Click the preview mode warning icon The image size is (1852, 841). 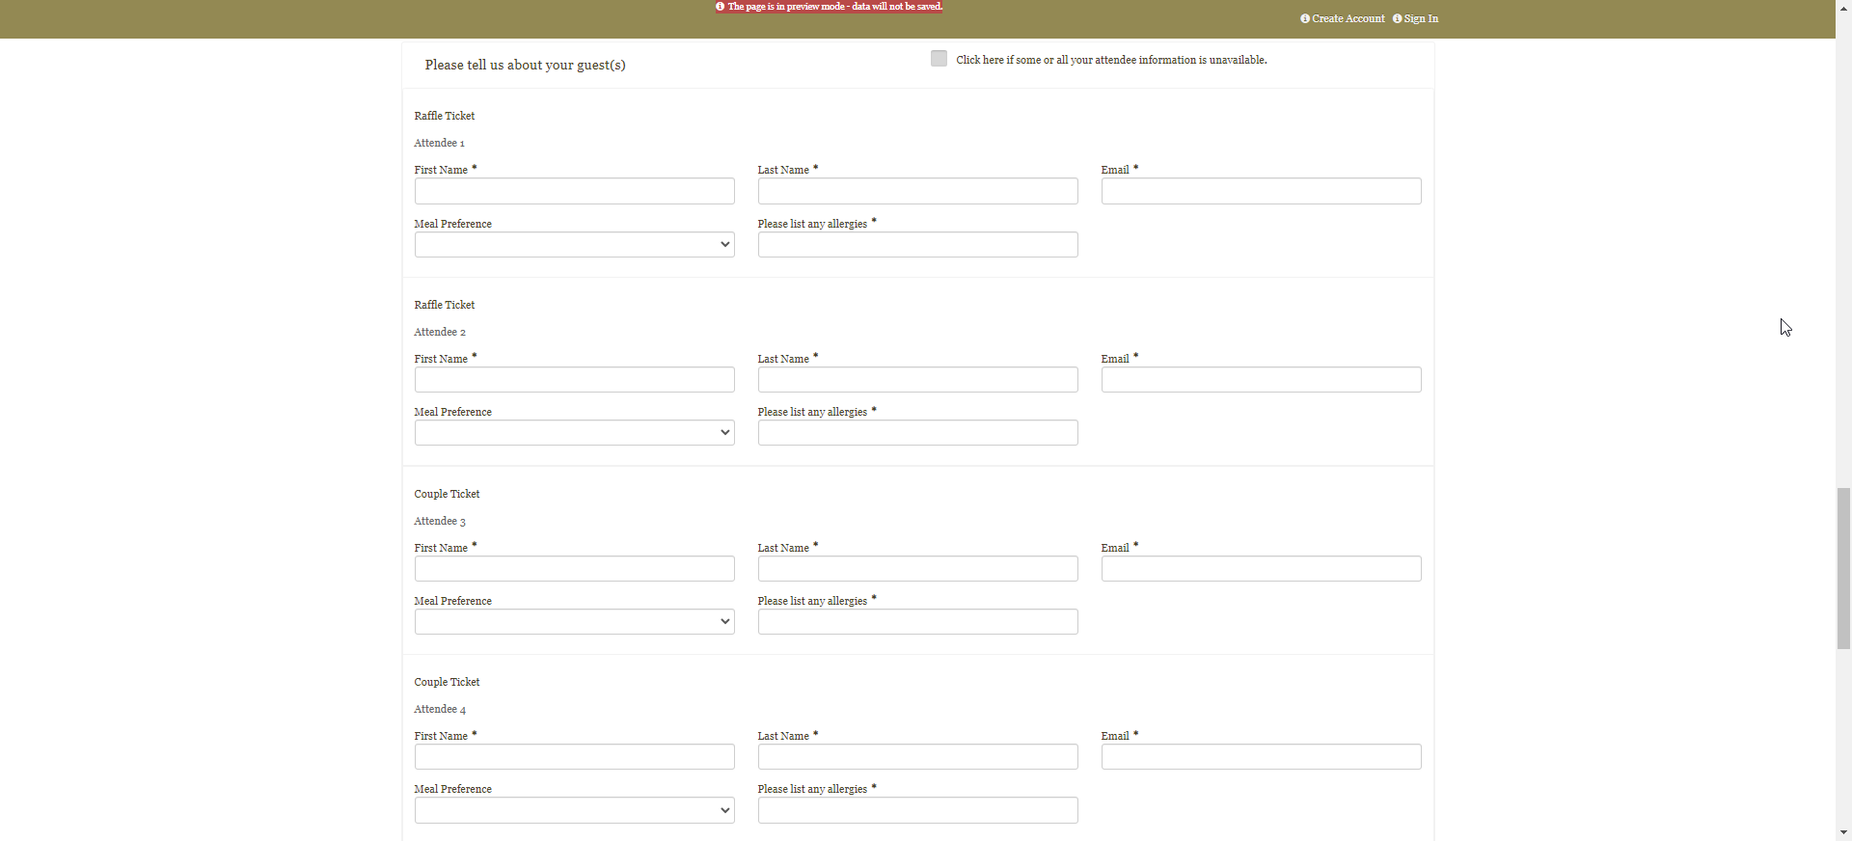pyautogui.click(x=720, y=6)
